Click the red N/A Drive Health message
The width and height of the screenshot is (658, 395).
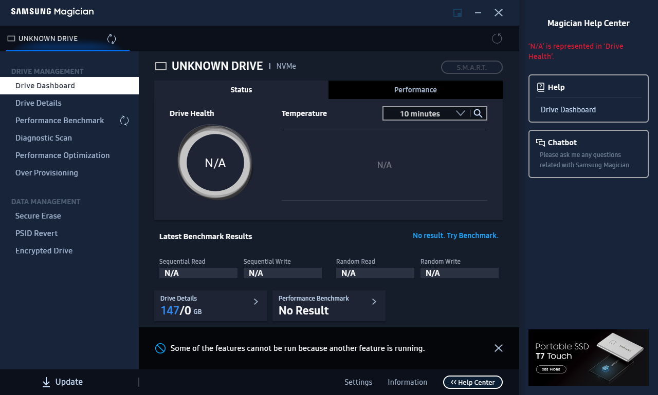[x=576, y=51]
